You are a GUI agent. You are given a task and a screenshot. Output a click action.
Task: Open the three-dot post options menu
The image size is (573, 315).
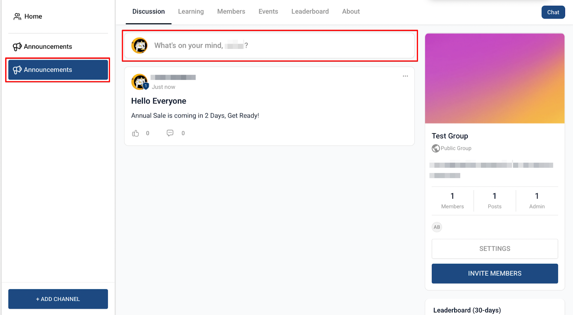coord(405,76)
